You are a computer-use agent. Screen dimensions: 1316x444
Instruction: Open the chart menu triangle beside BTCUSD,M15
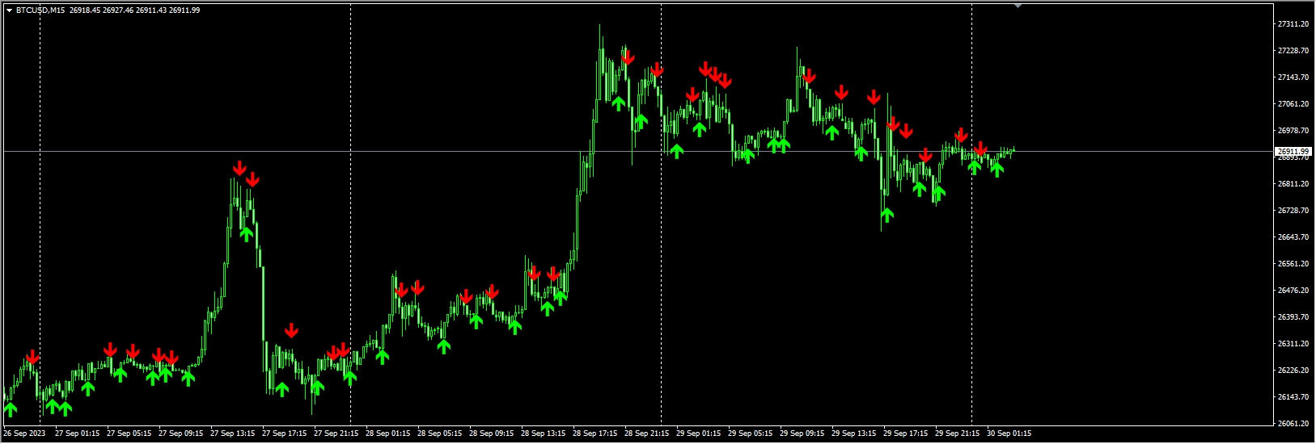click(9, 10)
